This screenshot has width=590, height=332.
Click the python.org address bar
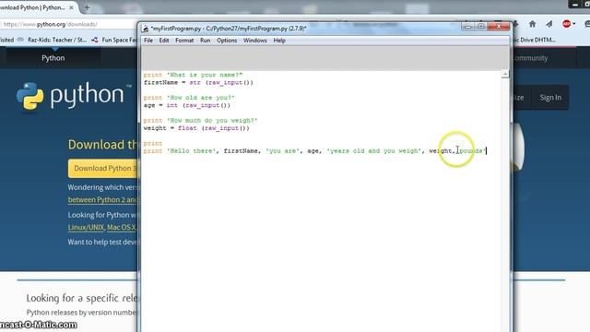[67, 24]
